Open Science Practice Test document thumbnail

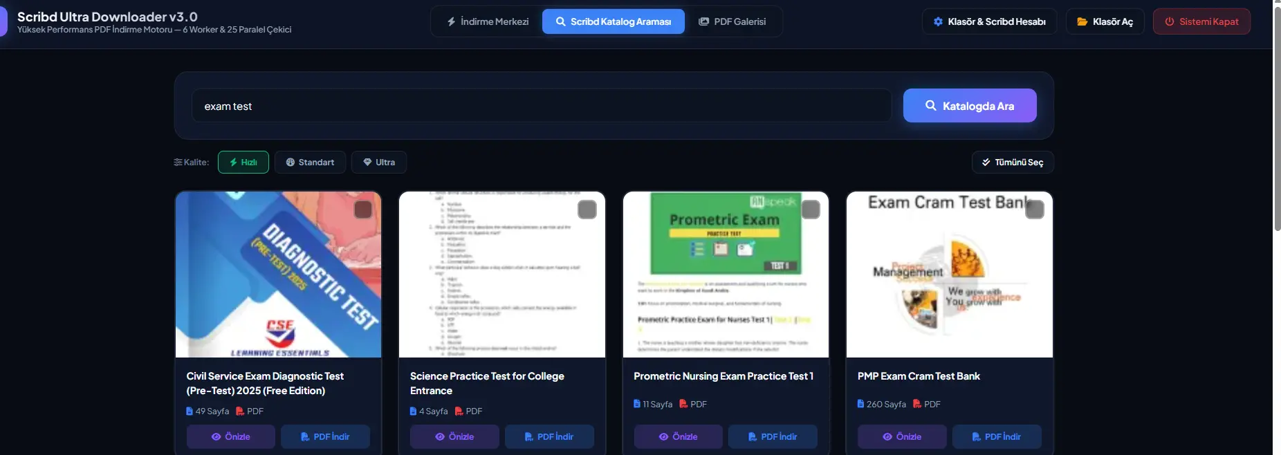502,275
